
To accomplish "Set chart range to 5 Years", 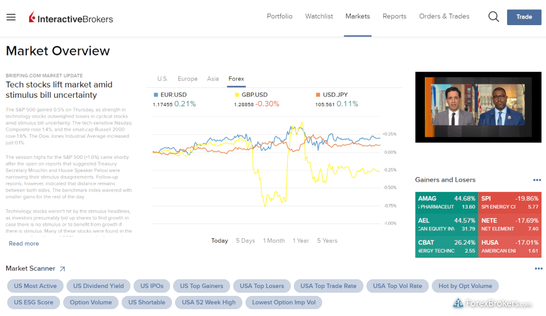I will (328, 241).
